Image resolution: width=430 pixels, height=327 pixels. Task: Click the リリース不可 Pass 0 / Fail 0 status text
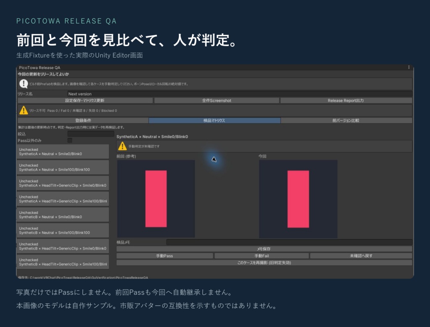tap(73, 111)
